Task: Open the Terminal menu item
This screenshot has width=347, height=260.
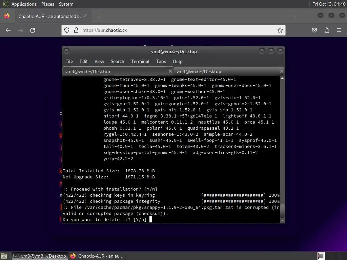Action: point(140,62)
